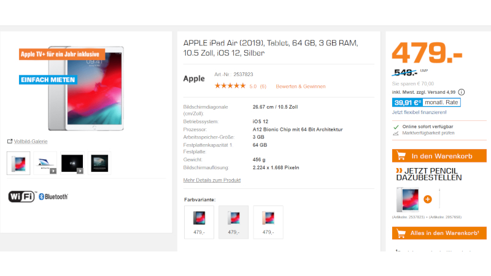Select the silver color variant
Image resolution: width=491 pixels, height=276 pixels.
coord(234,222)
